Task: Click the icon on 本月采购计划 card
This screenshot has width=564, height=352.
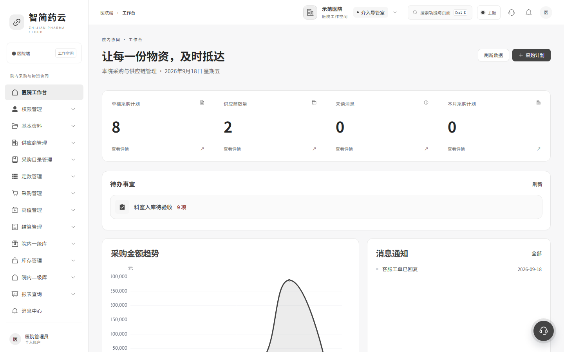Action: pos(539,102)
